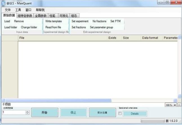This screenshot has height=125, width=182.
Task: Click the 停止 stop button
Action: [74, 112]
